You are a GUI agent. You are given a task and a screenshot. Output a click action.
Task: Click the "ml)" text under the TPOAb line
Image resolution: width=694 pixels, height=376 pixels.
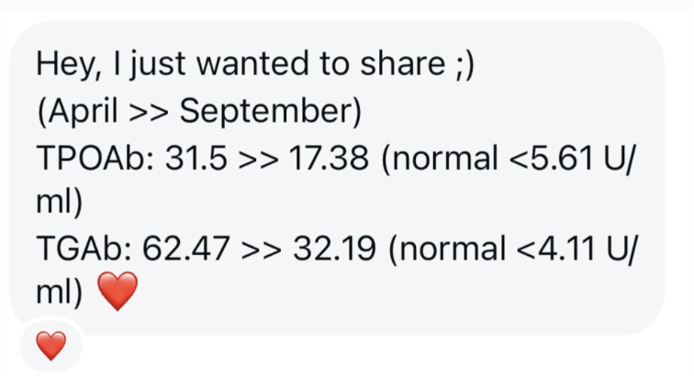(x=60, y=202)
